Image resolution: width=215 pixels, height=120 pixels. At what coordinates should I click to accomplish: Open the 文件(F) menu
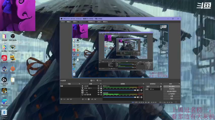click(63, 22)
